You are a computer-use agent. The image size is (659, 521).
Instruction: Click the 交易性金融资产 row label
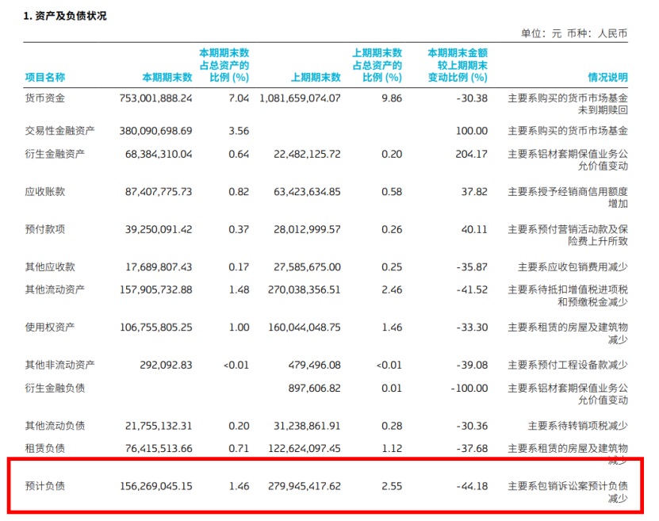tap(60, 131)
